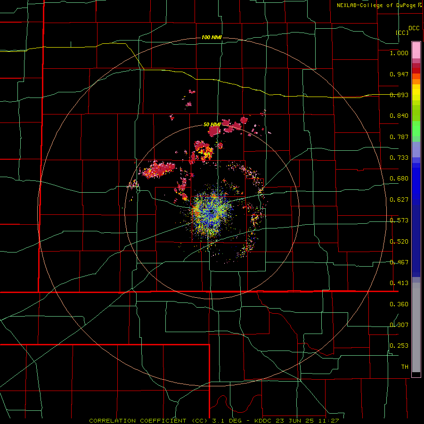This screenshot has width=424, height=424.
Task: Click the 0.840 color scale value
Action: [399, 116]
